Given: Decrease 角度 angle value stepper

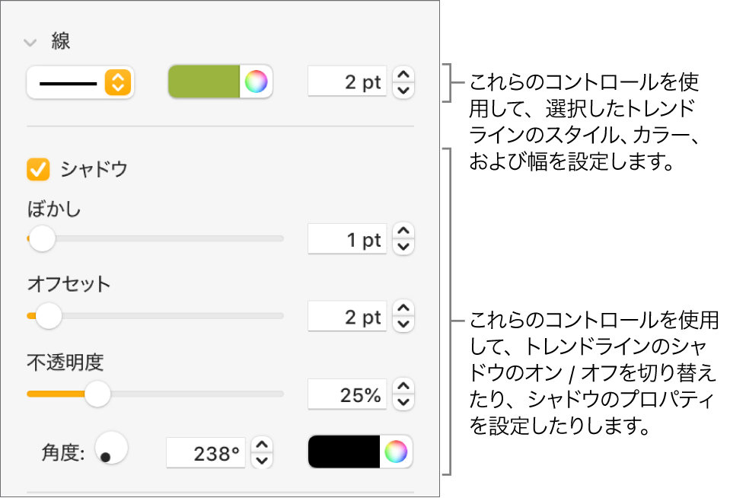Looking at the screenshot, I should pyautogui.click(x=262, y=461).
